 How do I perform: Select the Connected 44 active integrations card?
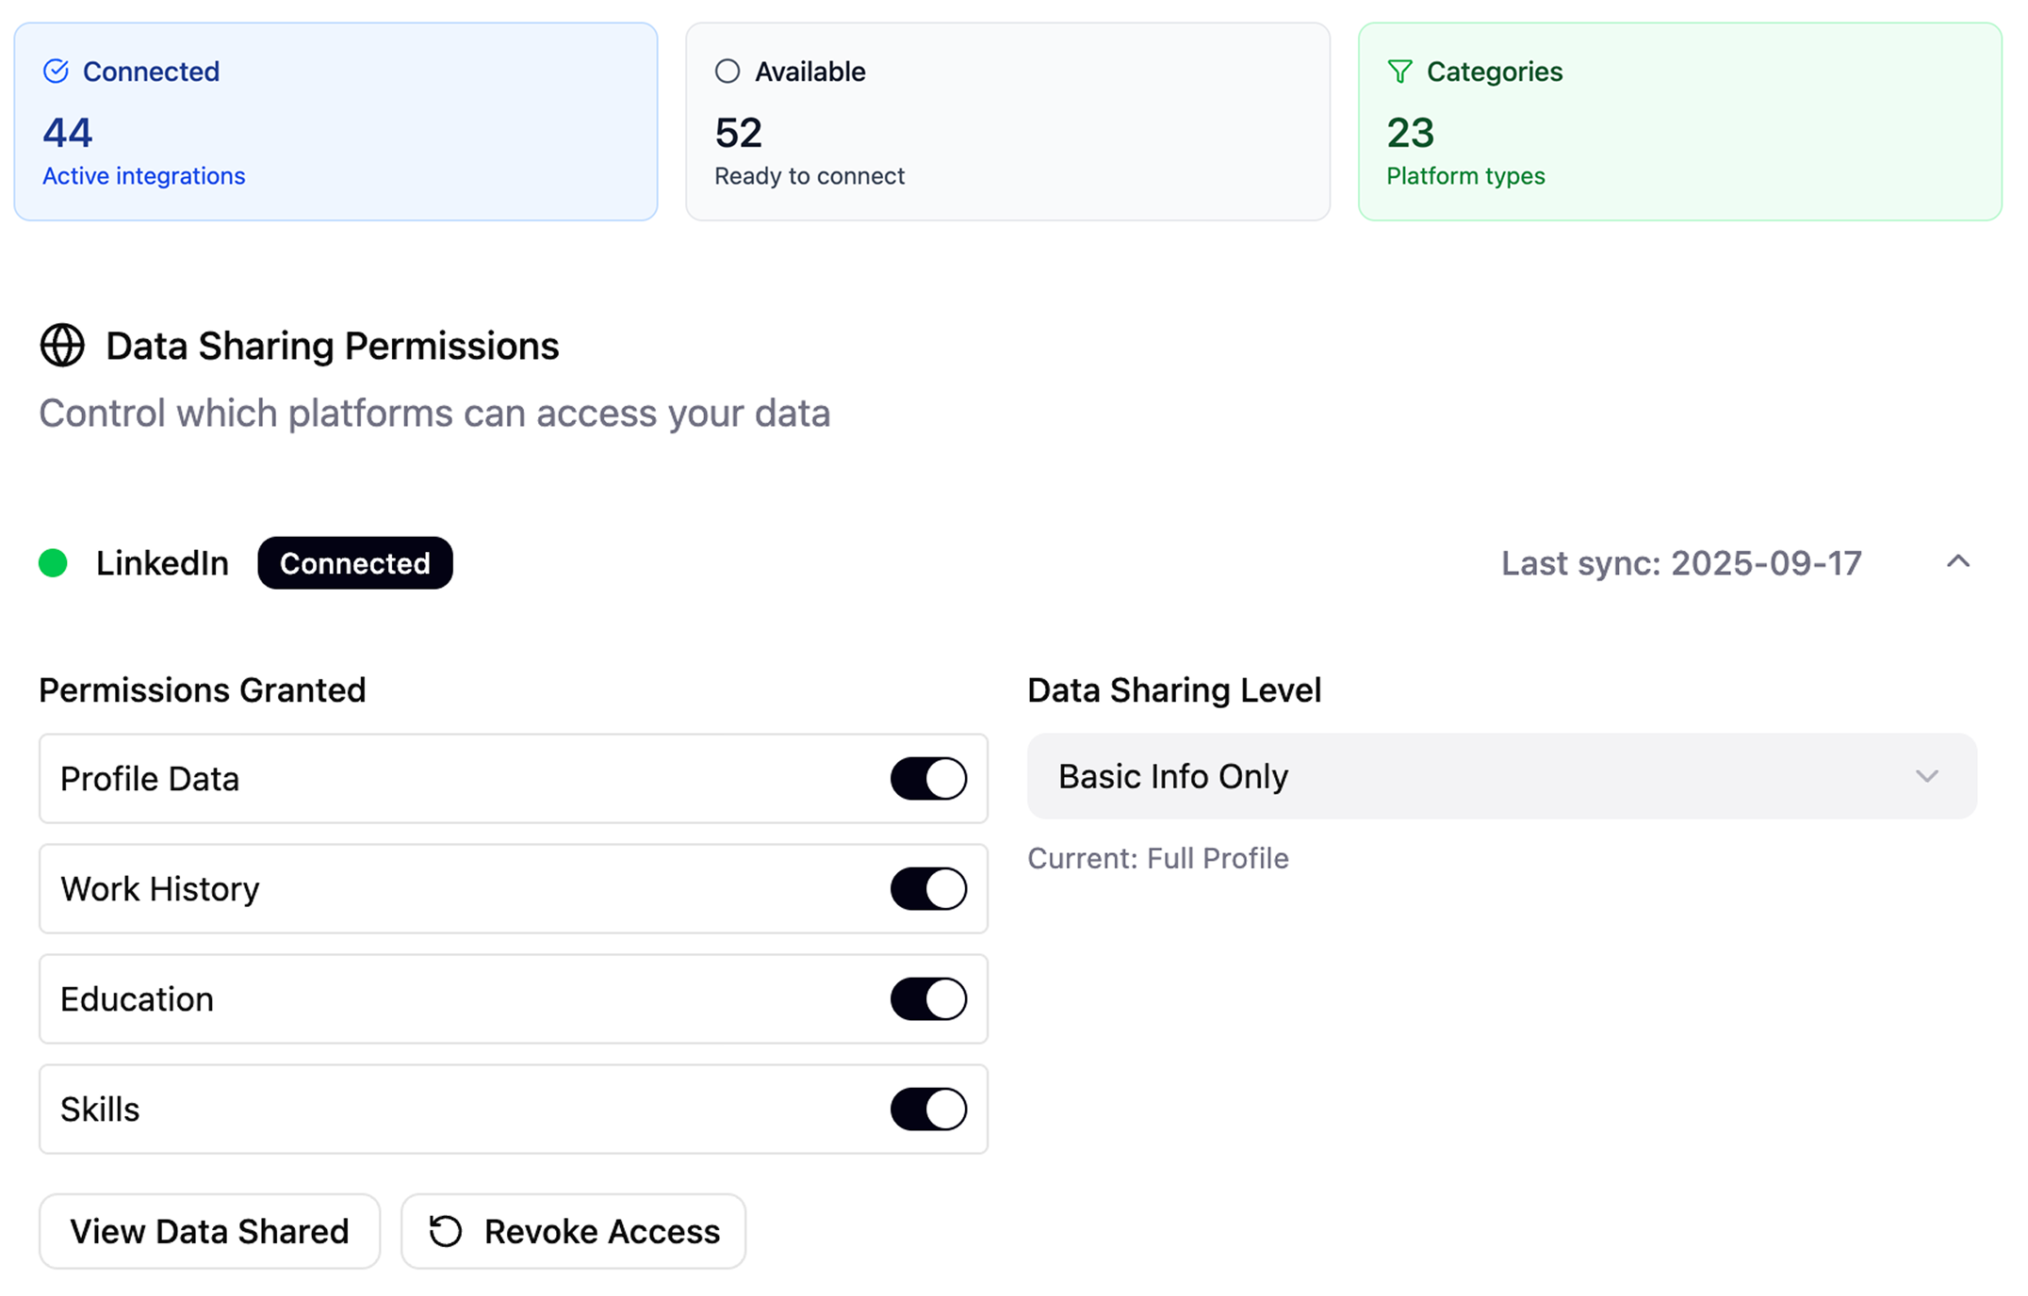pos(335,122)
